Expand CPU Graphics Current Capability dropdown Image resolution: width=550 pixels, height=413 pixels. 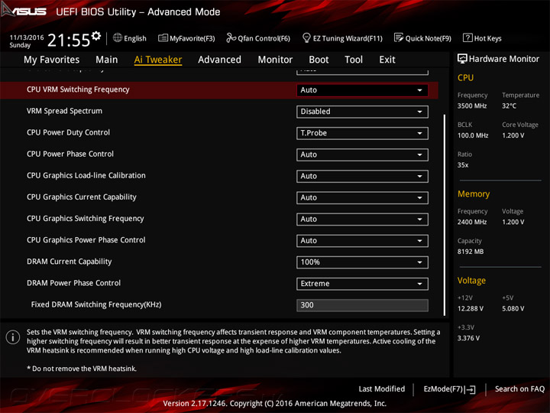pyautogui.click(x=362, y=198)
